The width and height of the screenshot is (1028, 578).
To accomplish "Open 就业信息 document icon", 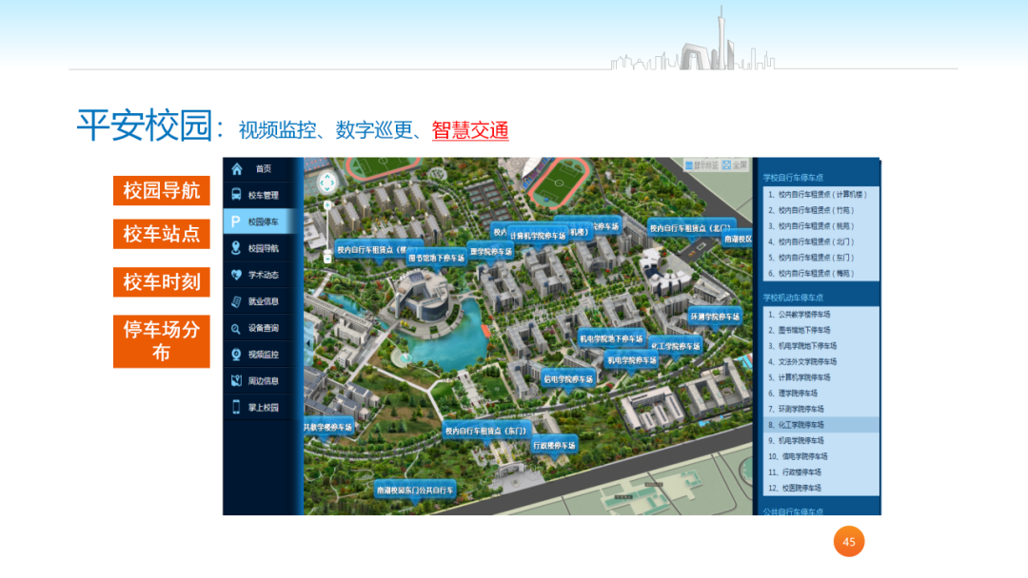I will (236, 301).
